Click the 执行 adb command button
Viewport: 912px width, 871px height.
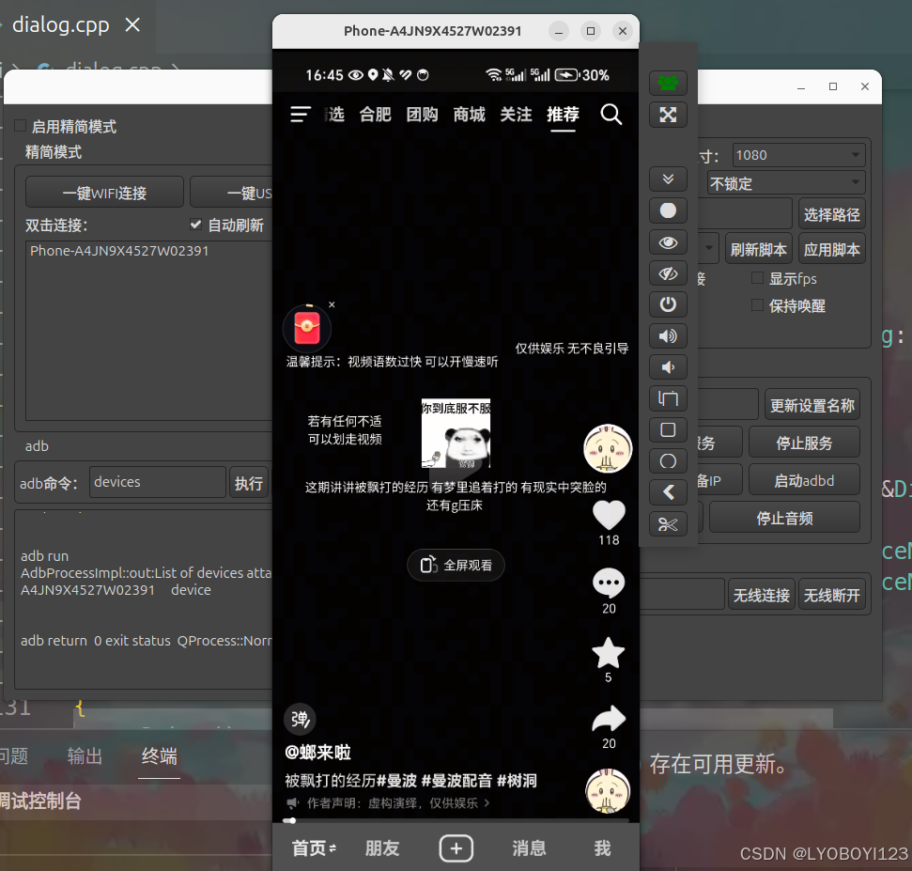click(249, 483)
